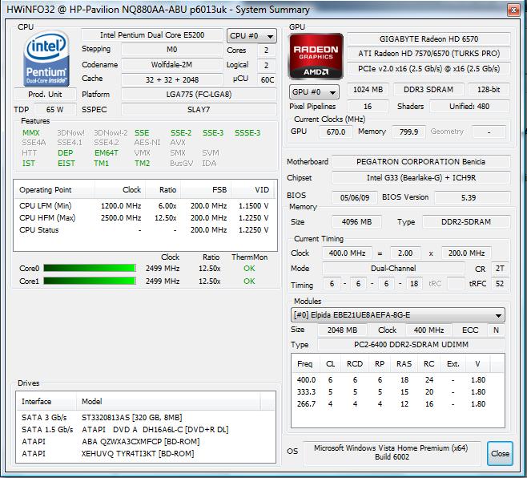
Task: Click the Freq column header in module table
Action: pos(305,364)
